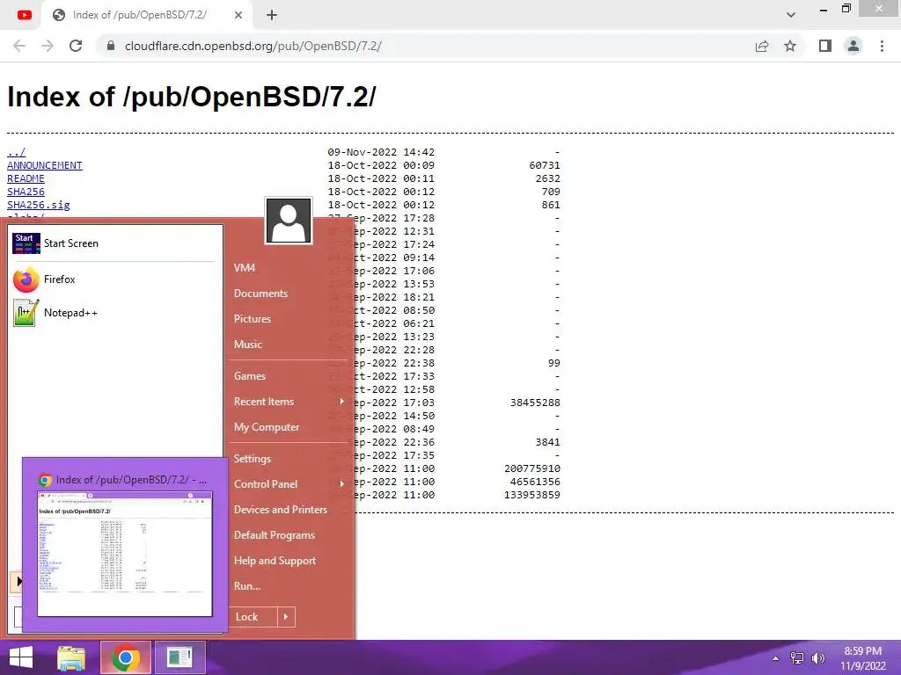Select the Index of /pub/OpenBSD/7.2/ tab
This screenshot has width=901, height=675.
(147, 15)
